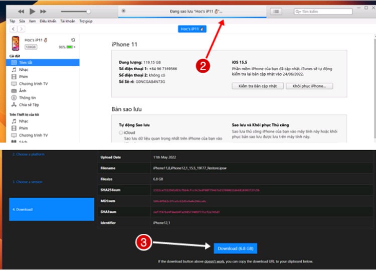Click the Tìm kiếm search field

tap(323, 12)
